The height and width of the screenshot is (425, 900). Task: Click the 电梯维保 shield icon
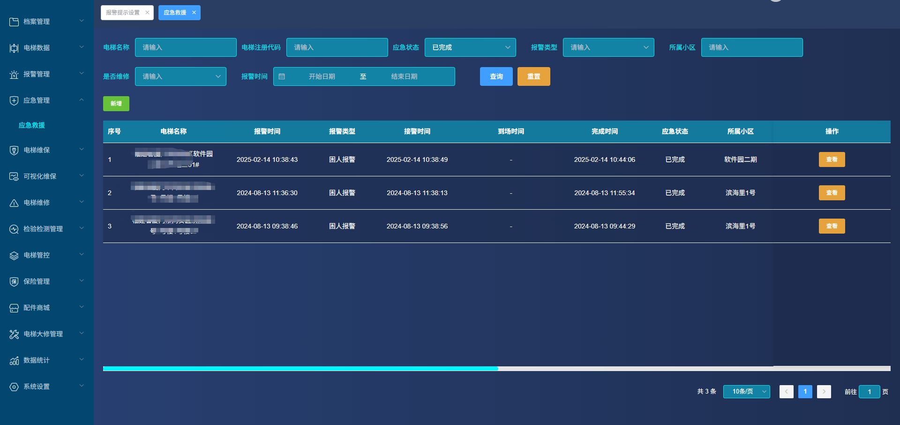click(x=14, y=150)
